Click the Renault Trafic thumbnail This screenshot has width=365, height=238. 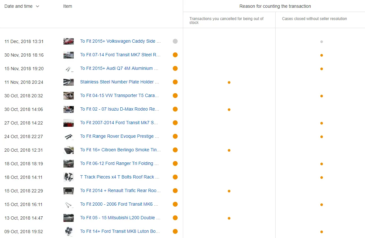(x=69, y=191)
